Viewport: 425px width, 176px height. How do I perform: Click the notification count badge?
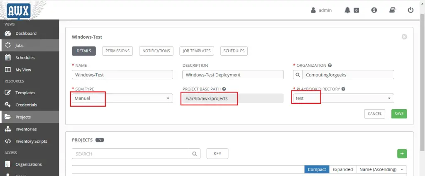[356, 10]
